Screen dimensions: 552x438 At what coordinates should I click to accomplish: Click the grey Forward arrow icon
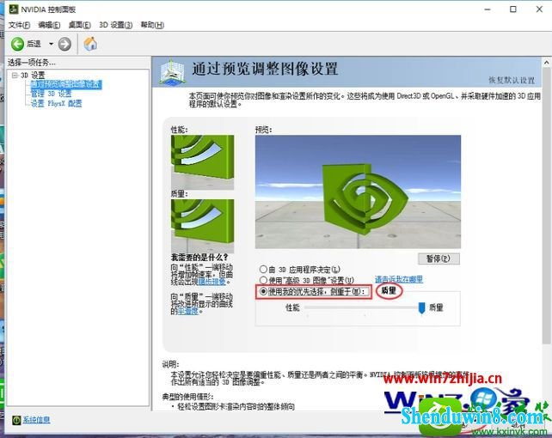64,44
